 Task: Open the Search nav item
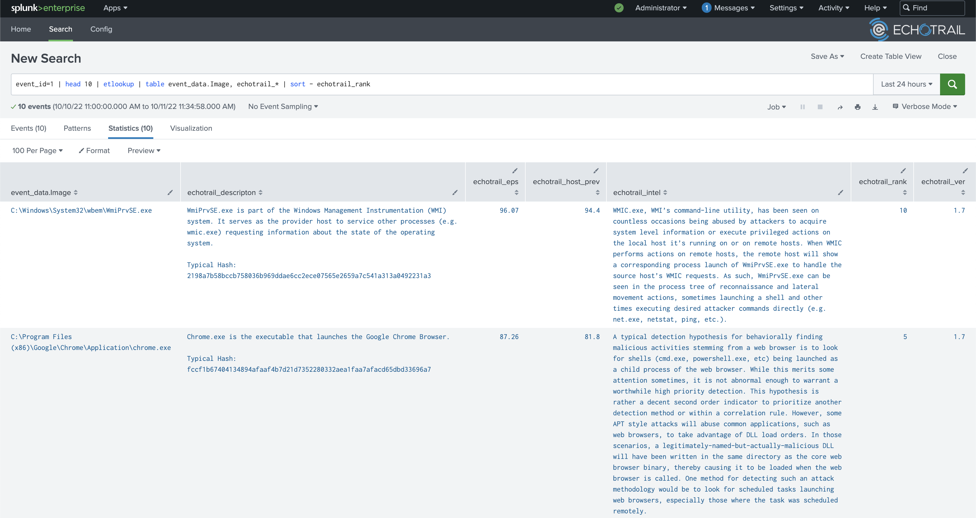tap(60, 29)
